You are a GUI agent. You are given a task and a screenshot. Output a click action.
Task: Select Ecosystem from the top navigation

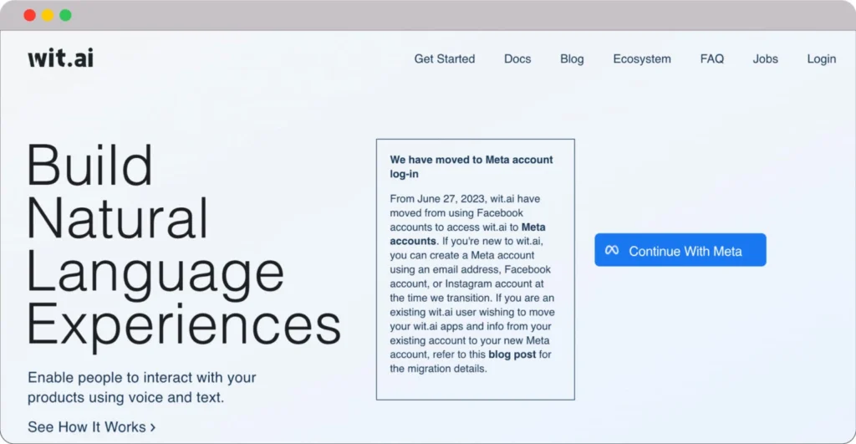coord(641,59)
